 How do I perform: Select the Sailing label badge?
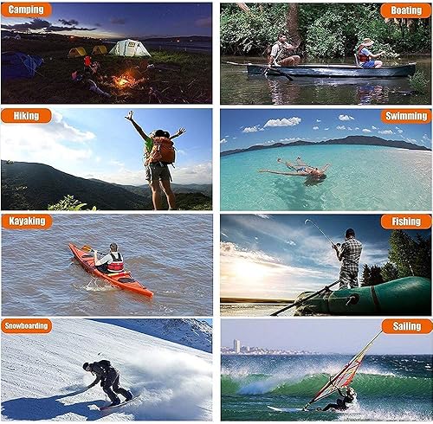coord(407,326)
